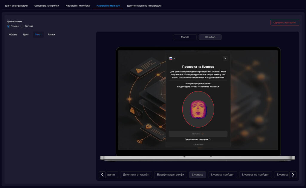Viewport: 306px width, 188px height.
Task: Open the Цвет settings sub-tab
Action: 26,35
